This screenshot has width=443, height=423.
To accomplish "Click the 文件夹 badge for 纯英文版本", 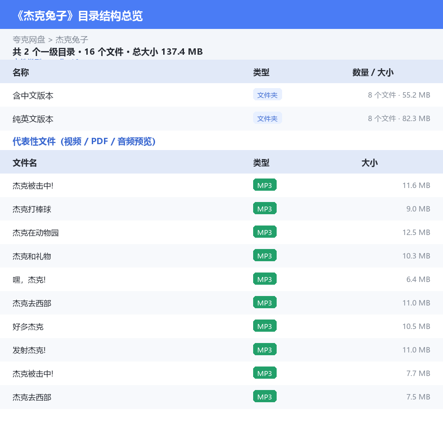I will point(267,118).
